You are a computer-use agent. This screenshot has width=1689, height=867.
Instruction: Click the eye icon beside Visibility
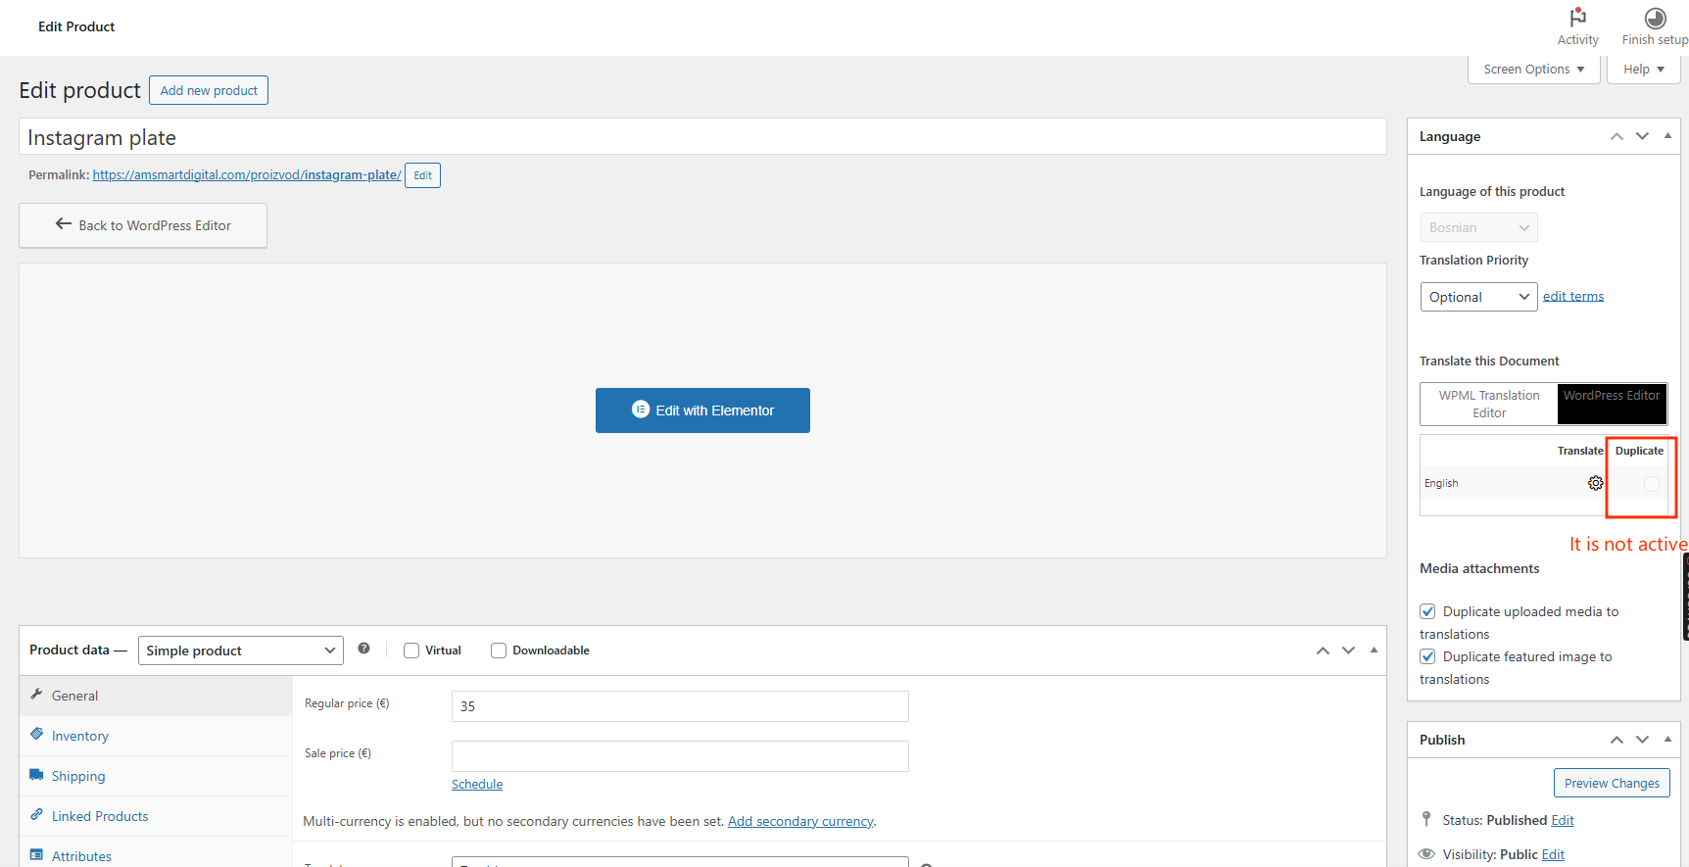(x=1426, y=854)
